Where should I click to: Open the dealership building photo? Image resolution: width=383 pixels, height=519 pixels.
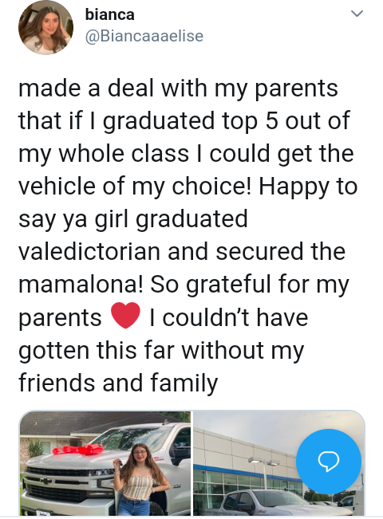pyautogui.click(x=279, y=463)
